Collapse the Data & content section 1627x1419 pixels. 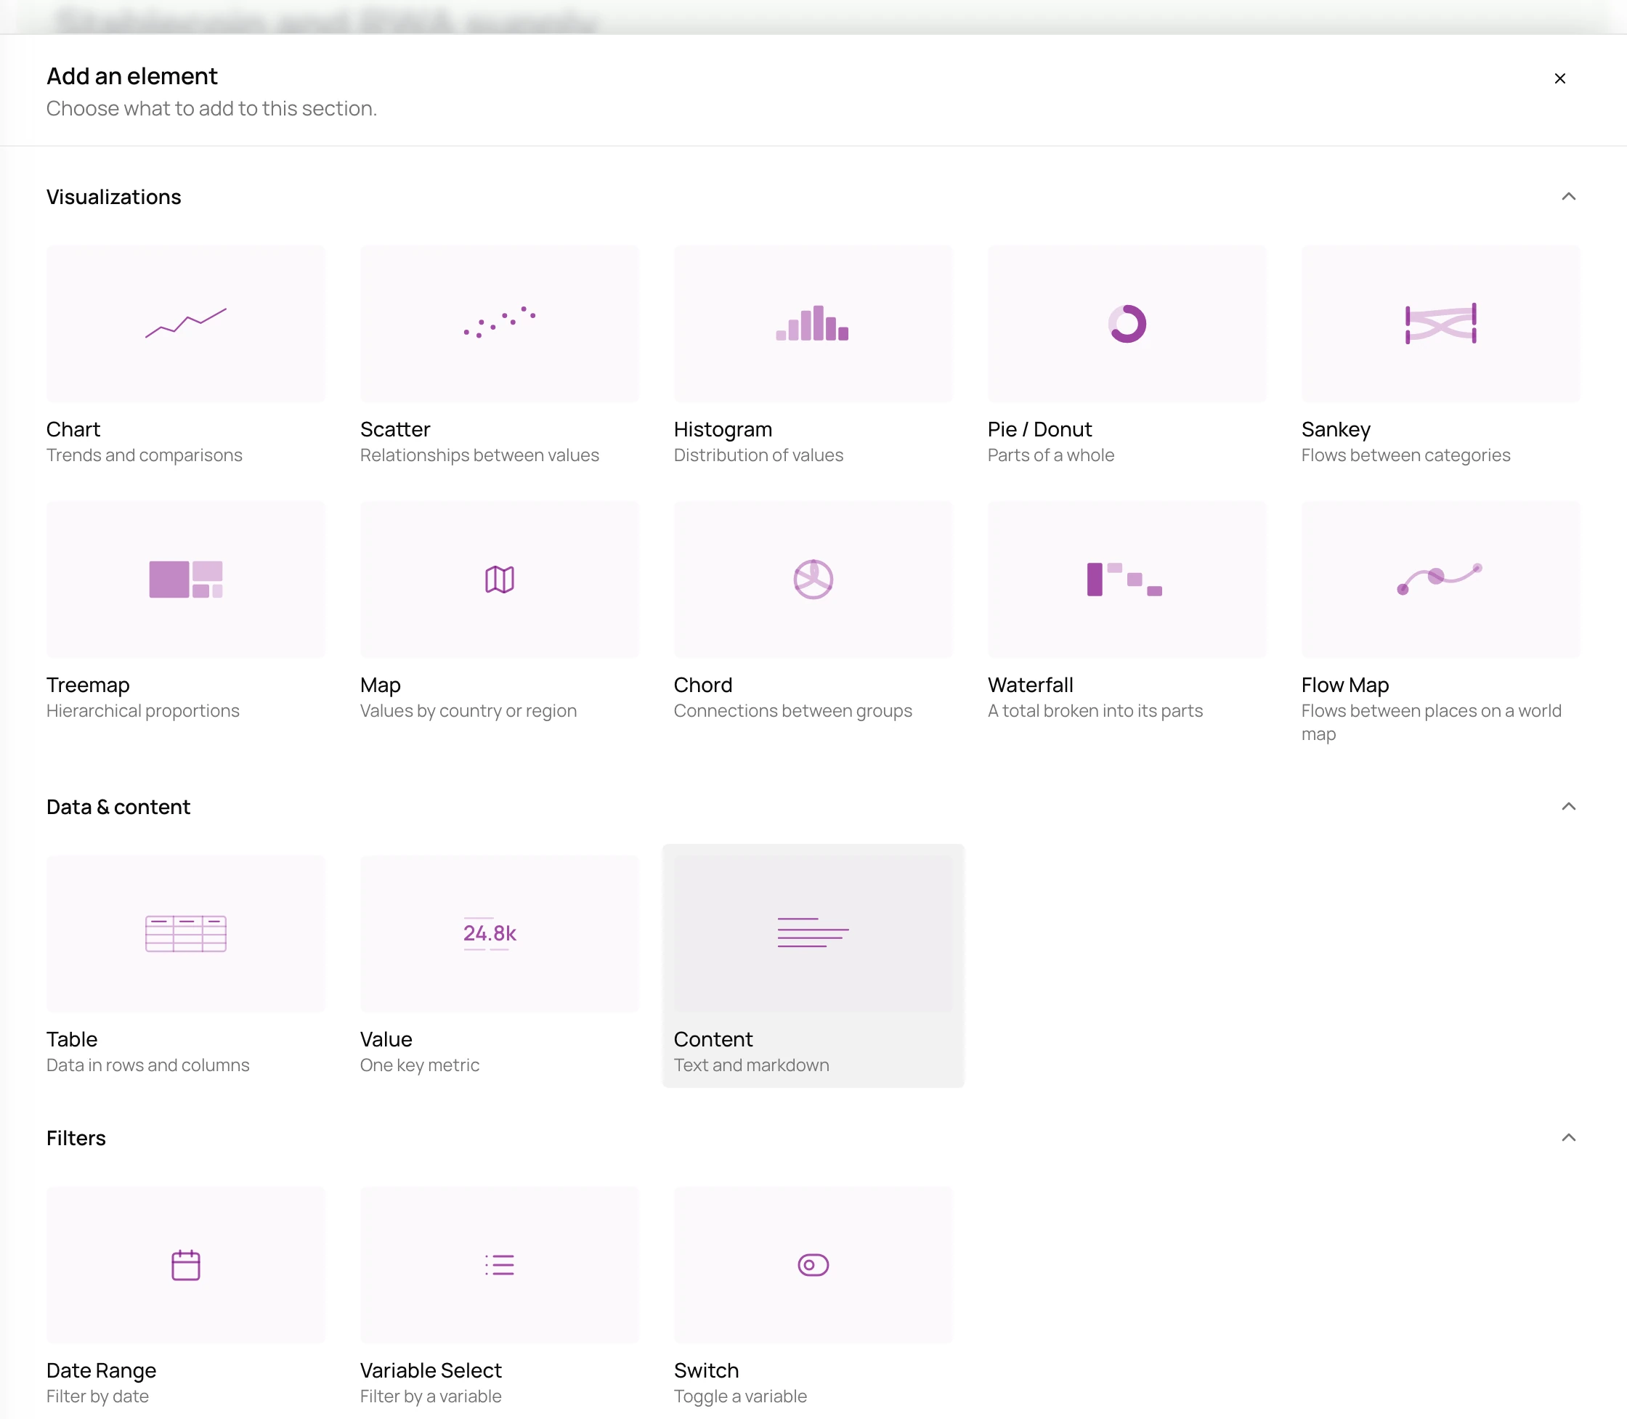tap(1568, 806)
